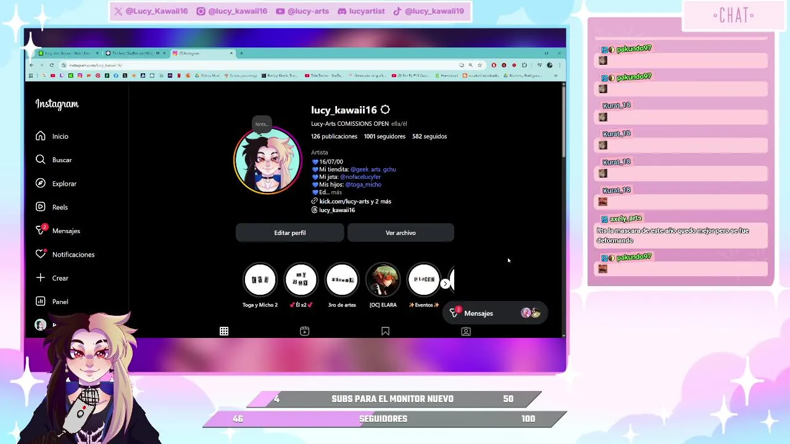This screenshot has width=790, height=444.
Task: Open floating Mensajes chat popup
Action: point(496,313)
